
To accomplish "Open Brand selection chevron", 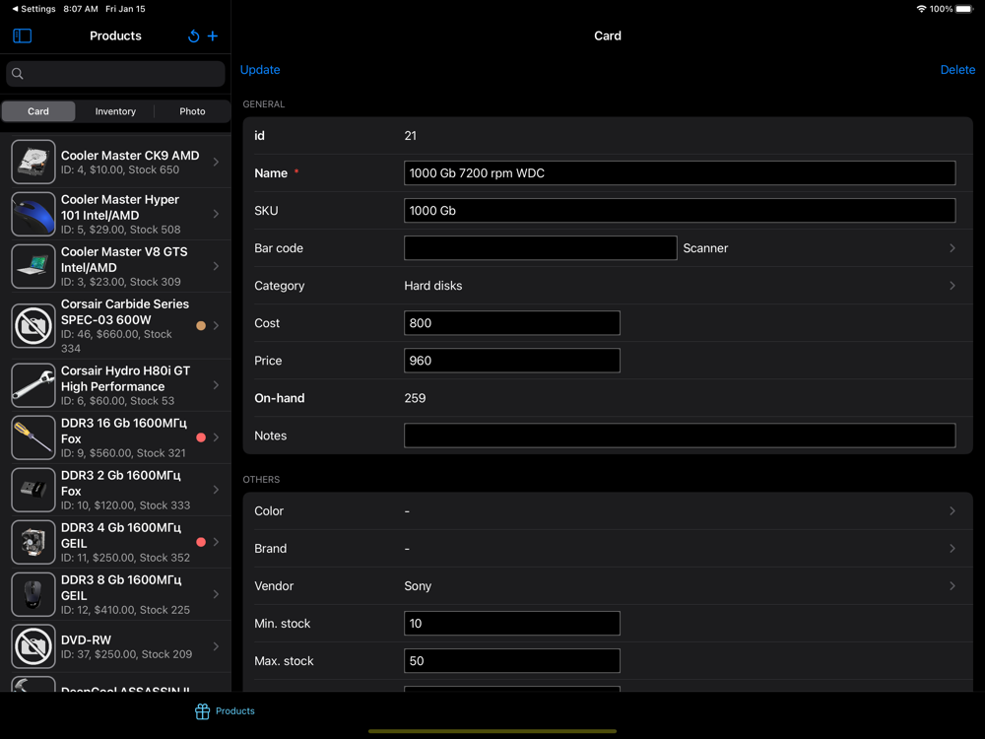I will tap(952, 549).
